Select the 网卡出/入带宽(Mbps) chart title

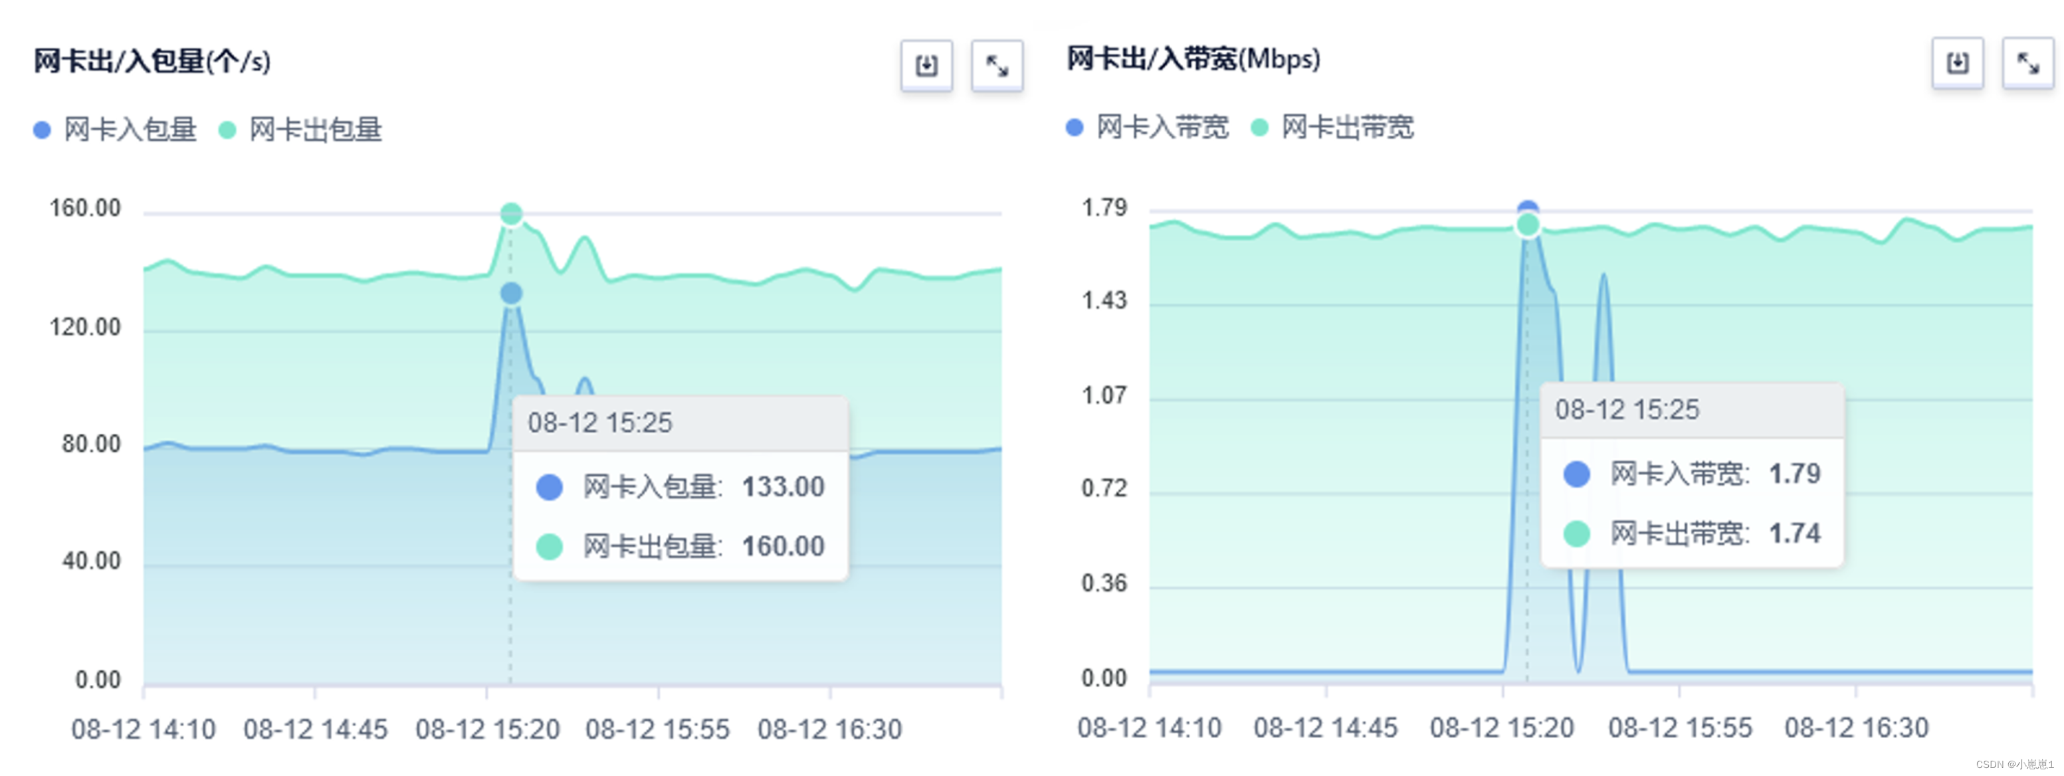coord(1193,58)
